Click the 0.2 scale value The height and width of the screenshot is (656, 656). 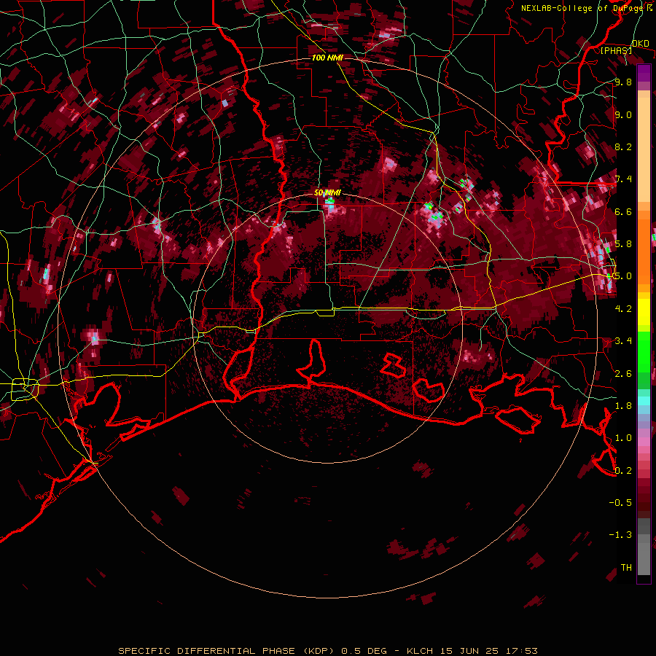coord(623,470)
